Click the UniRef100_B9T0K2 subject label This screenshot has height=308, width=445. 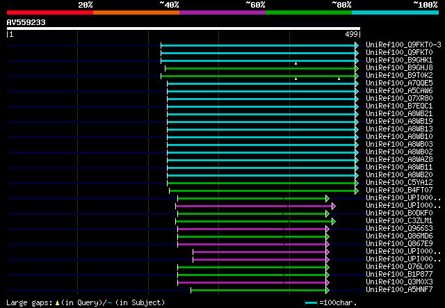[399, 76]
